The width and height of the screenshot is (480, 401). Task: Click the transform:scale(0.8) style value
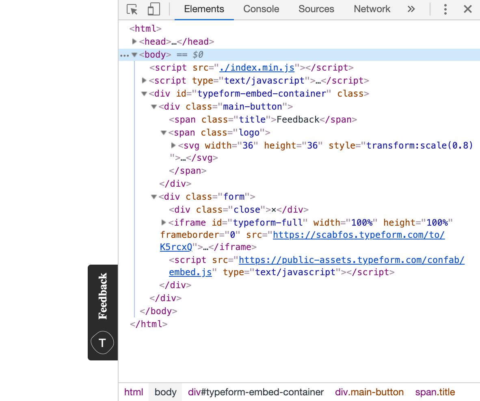pyautogui.click(x=419, y=146)
